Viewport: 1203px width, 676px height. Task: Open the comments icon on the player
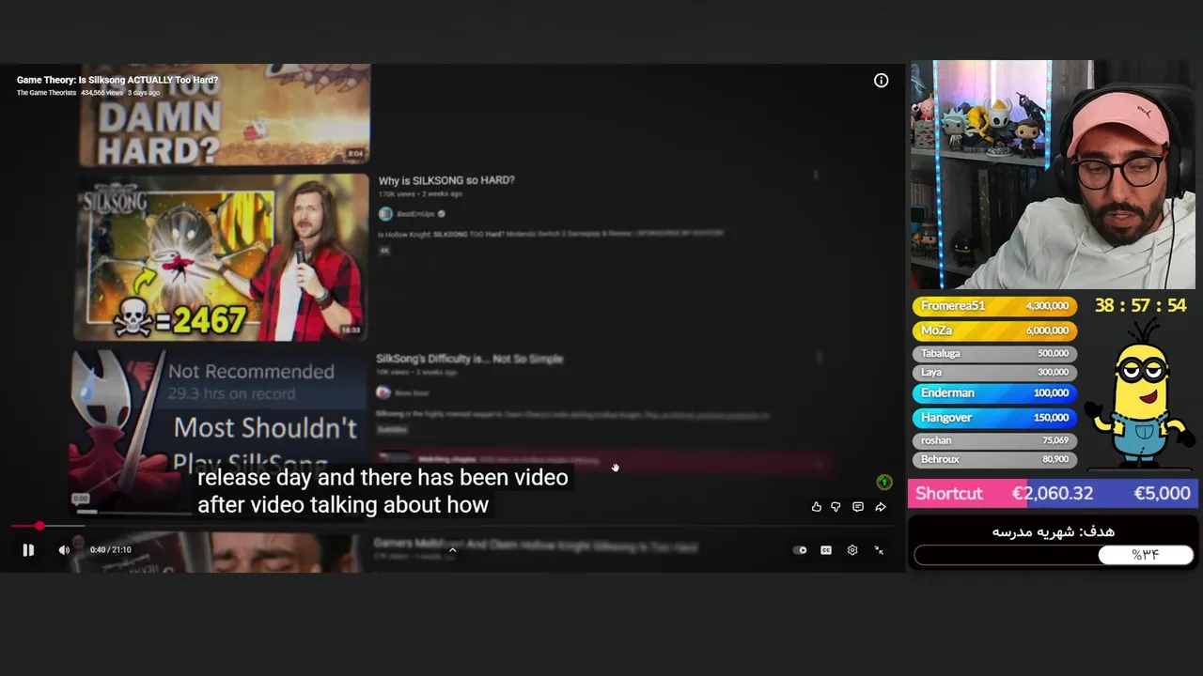[858, 507]
